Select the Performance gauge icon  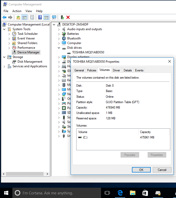click(14, 48)
